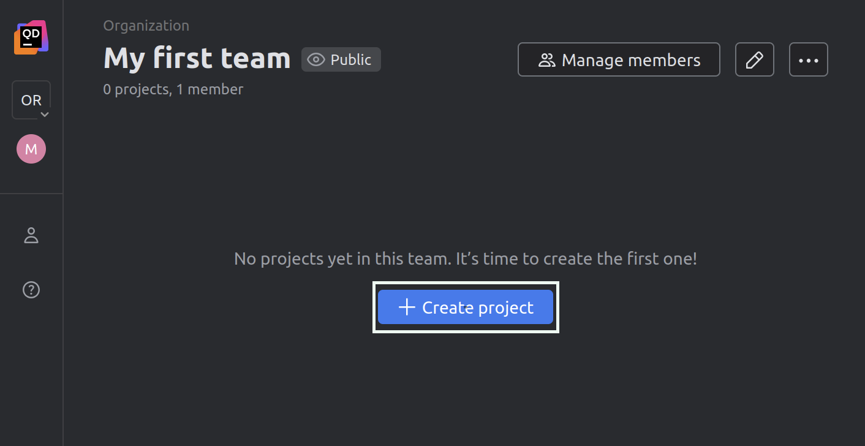Open the three-dots more options menu
The image size is (865, 446).
(809, 59)
